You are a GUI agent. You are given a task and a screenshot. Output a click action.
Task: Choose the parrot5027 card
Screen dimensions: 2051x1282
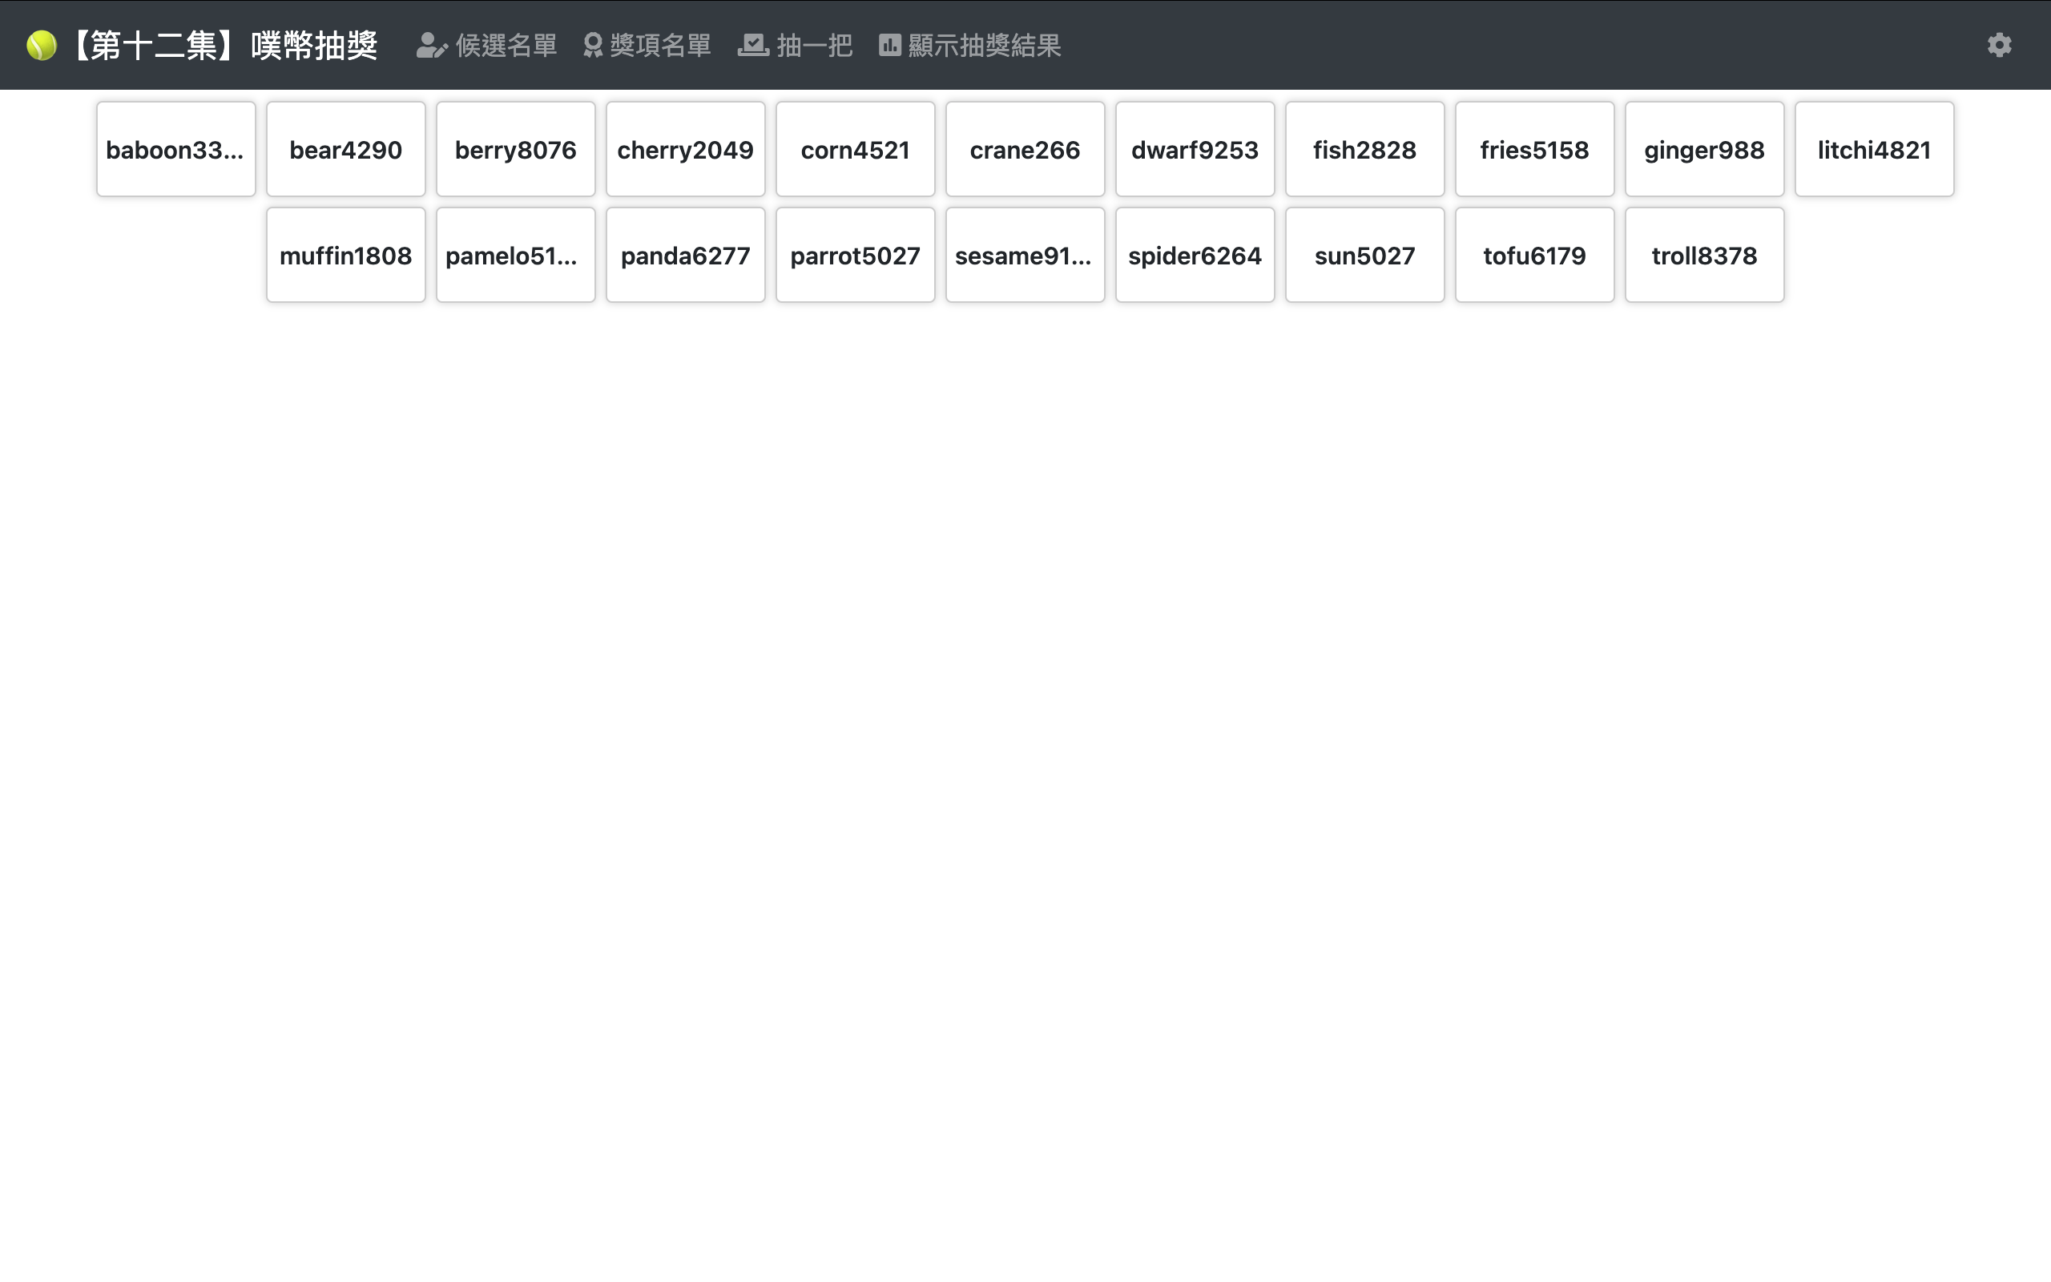point(855,256)
